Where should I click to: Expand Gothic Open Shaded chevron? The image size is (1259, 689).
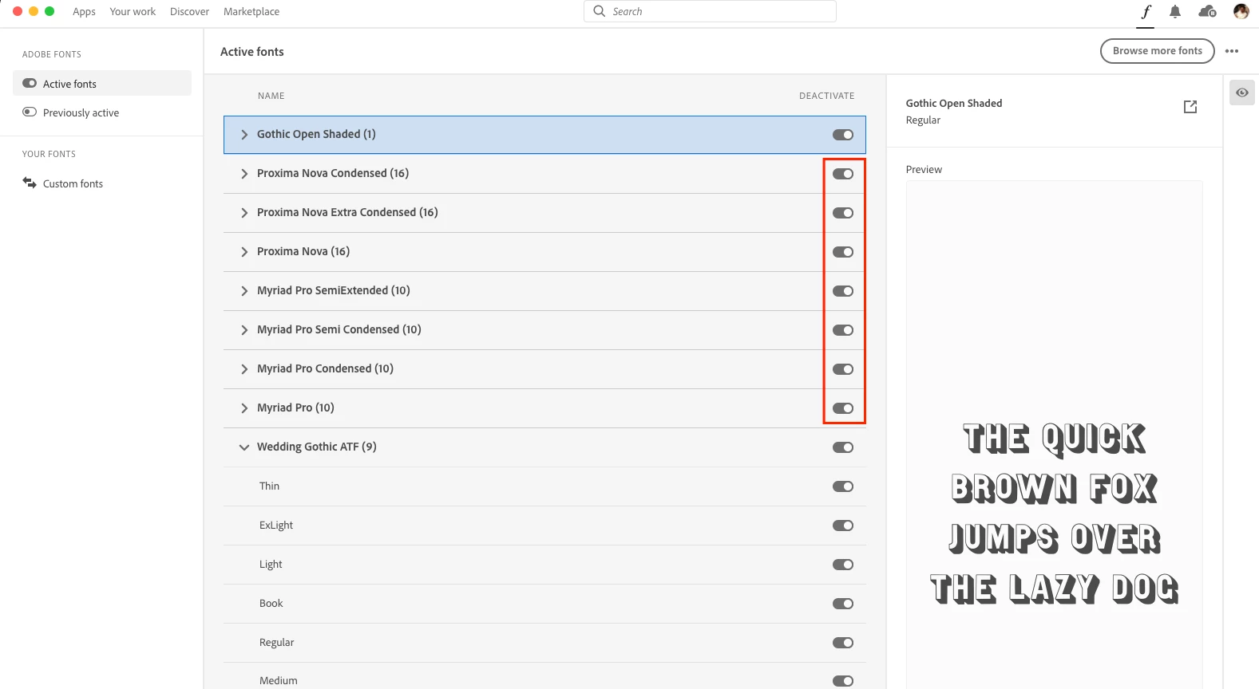click(244, 135)
